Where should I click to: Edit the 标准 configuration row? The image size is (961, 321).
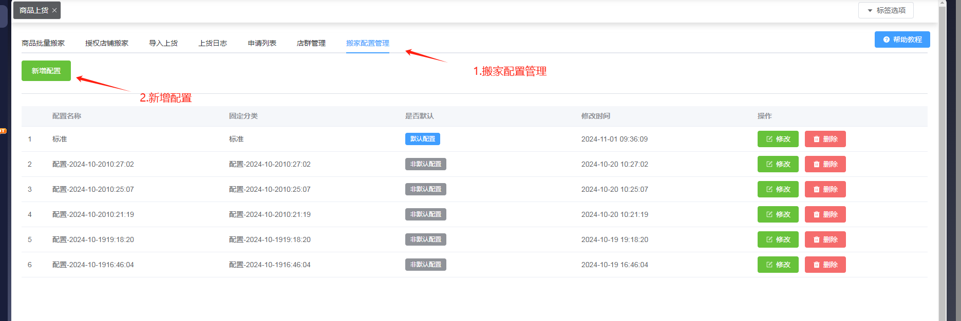point(778,139)
